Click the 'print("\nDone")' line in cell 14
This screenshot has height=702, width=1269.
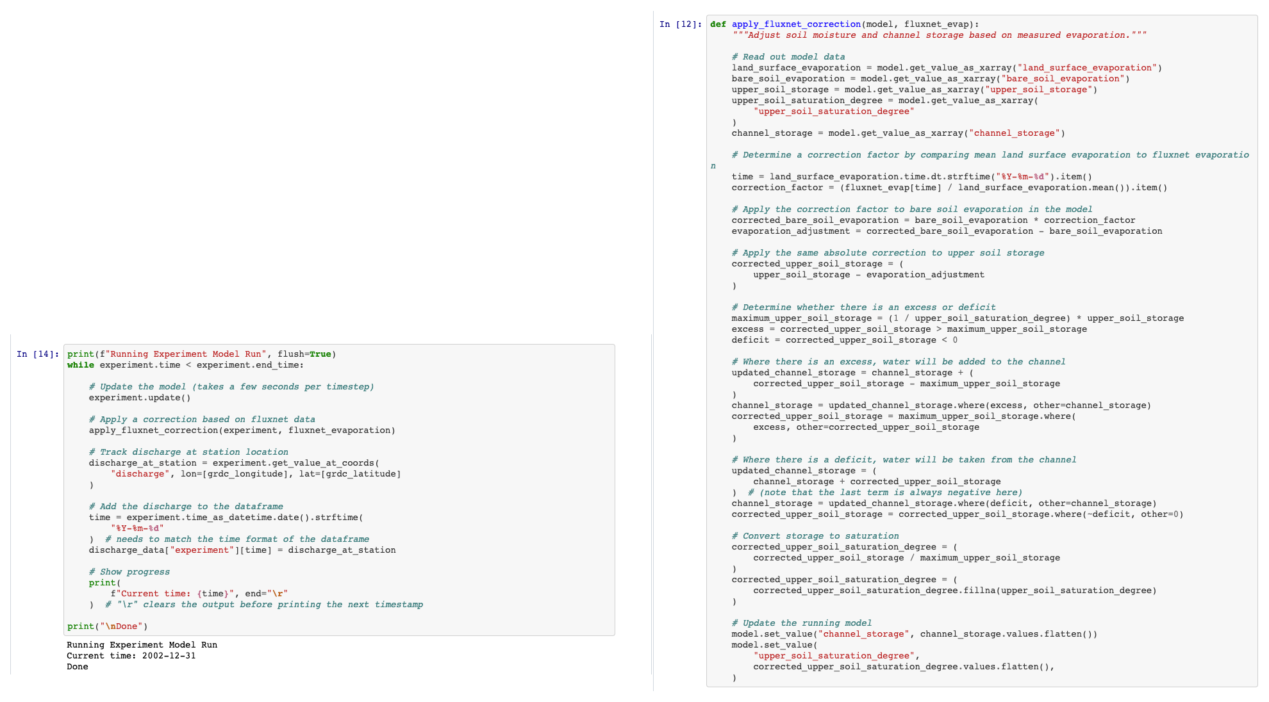point(108,626)
